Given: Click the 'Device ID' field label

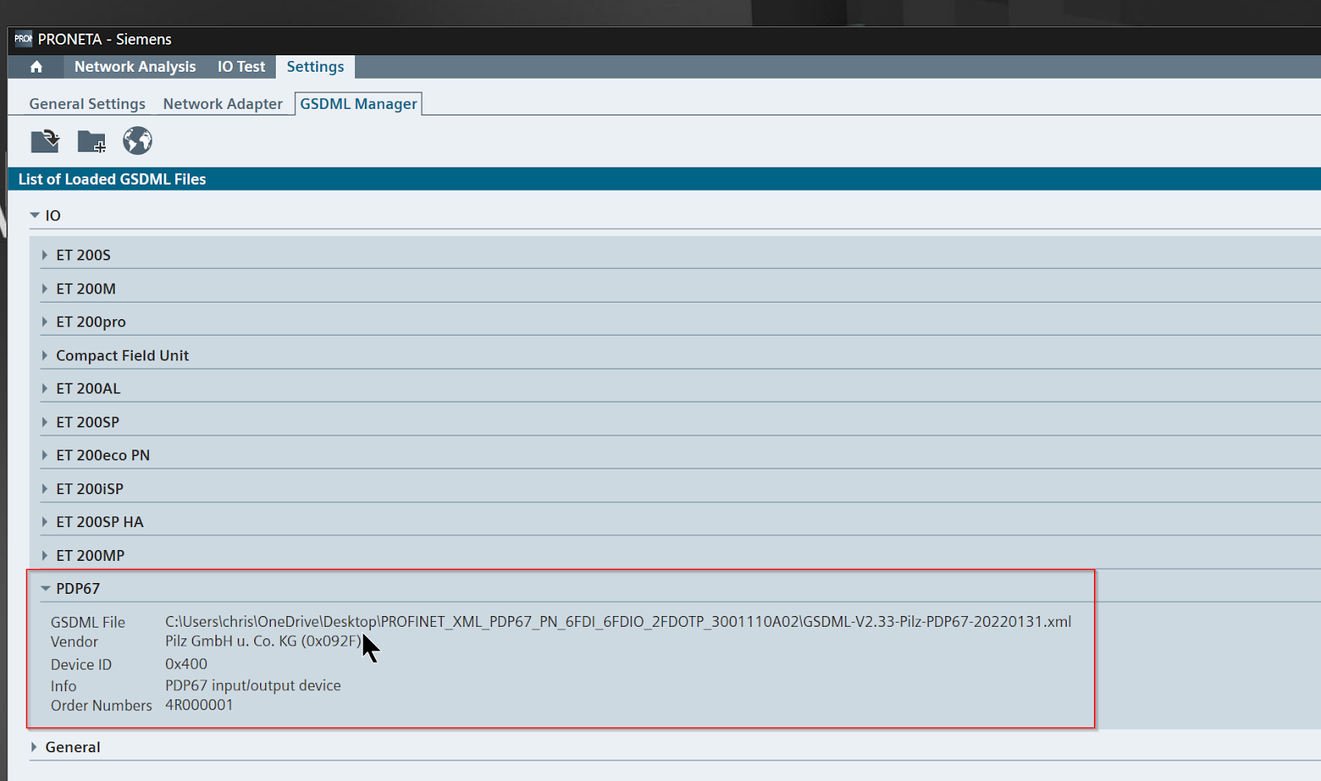Looking at the screenshot, I should (x=81, y=665).
